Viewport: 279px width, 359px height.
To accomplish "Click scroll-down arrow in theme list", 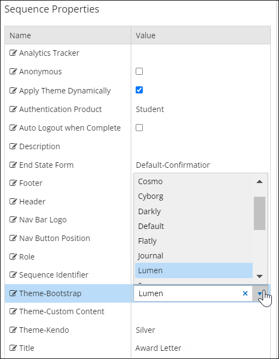I will point(259,276).
